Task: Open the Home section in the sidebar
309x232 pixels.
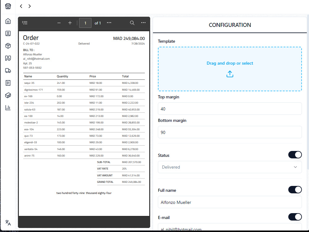Action: click(x=8, y=21)
